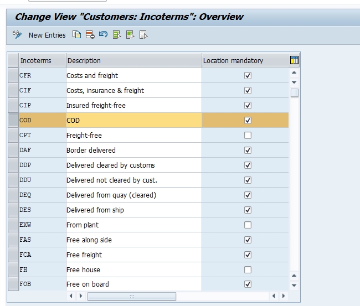The width and height of the screenshot is (360, 306).
Task: Uncheck Location mandatory for FCA
Action: 248,255
